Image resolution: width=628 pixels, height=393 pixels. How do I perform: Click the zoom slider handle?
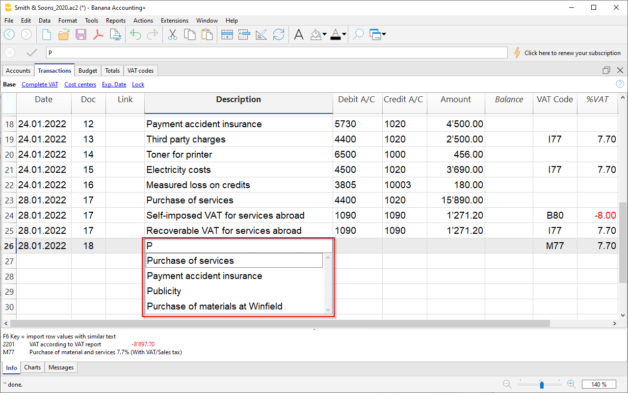point(542,384)
